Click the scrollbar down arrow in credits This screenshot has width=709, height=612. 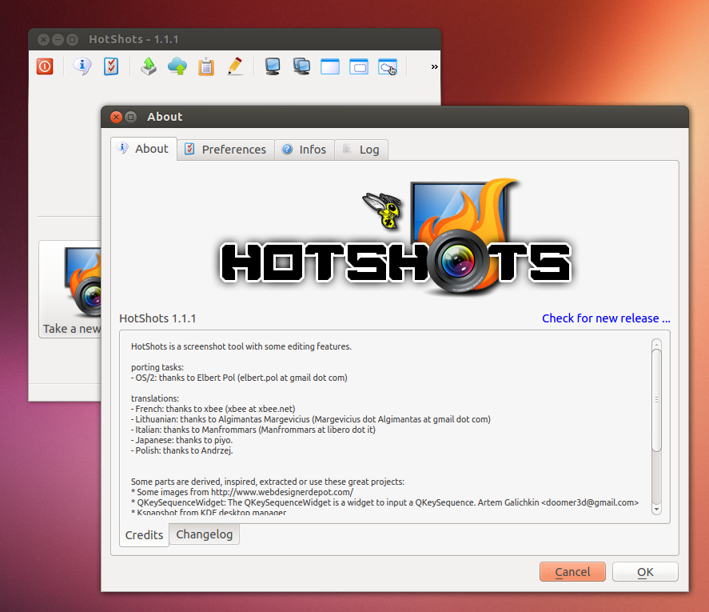[656, 510]
